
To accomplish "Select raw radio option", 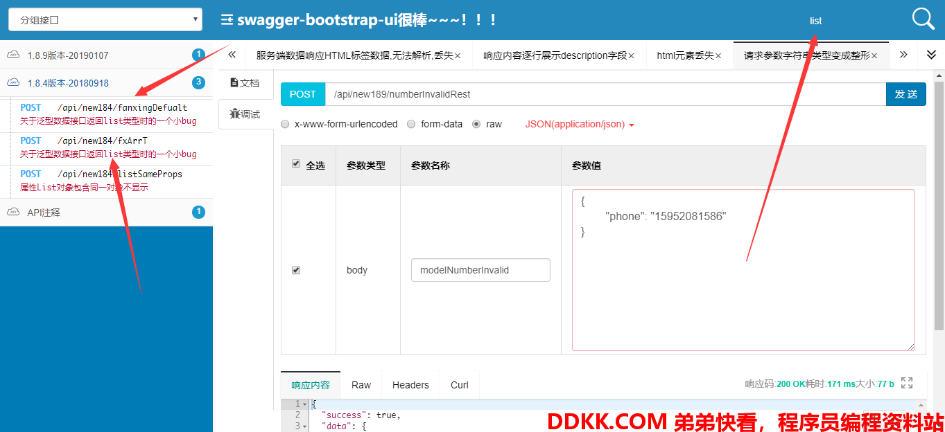I will tap(476, 124).
